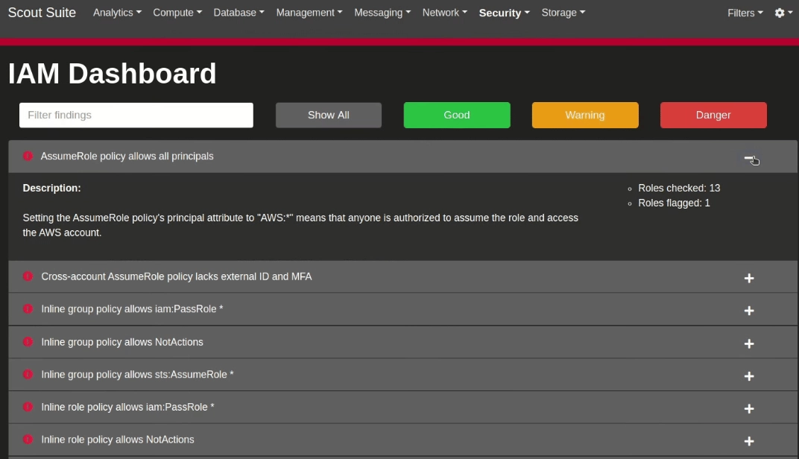
Task: Open the Database dropdown menu
Action: [239, 13]
